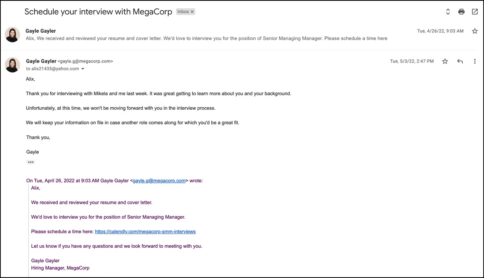This screenshot has width=484, height=278.
Task: Click recipient address alix21435@yahoo.com
Action: pyautogui.click(x=55, y=69)
